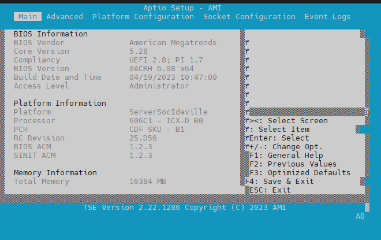Select the Main tab
This screenshot has width=381, height=240.
tap(27, 17)
